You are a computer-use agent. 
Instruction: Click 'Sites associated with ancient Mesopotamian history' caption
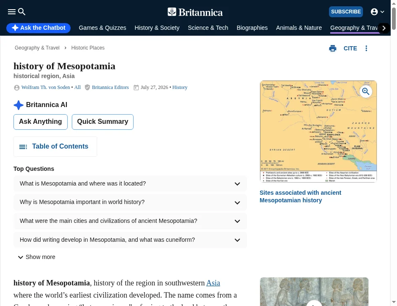pos(300,196)
